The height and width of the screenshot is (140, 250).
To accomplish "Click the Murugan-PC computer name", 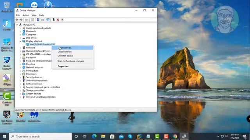I will coord(29,25).
